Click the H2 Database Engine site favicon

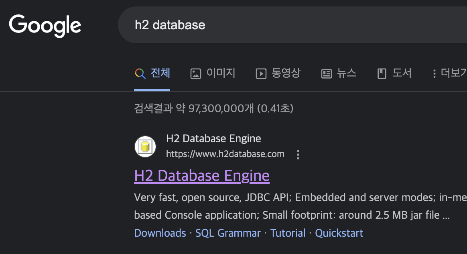pos(145,147)
